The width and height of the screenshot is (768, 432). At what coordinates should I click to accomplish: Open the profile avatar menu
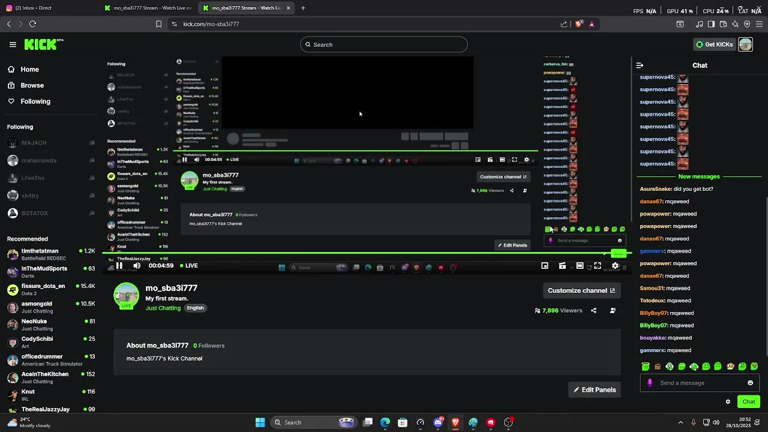click(x=745, y=44)
